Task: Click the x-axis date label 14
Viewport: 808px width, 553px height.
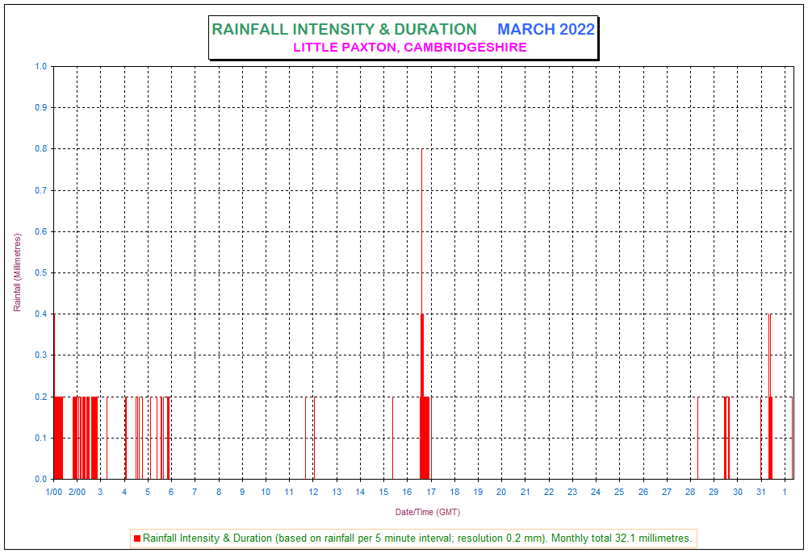Action: (x=360, y=492)
